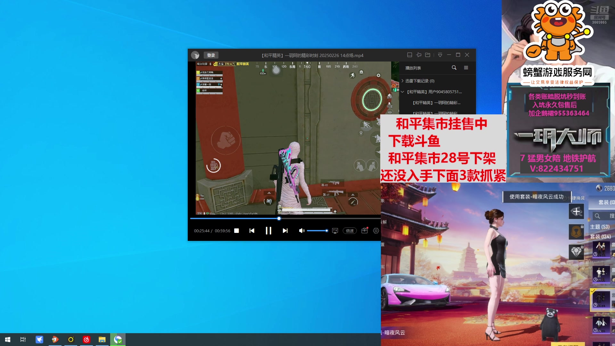This screenshot has width=615, height=346.
Task: Open the TV cast screen option
Action: coord(335,231)
